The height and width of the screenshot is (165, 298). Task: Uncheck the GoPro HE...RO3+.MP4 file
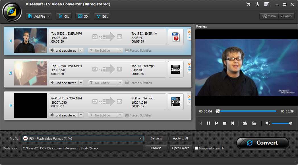11,105
